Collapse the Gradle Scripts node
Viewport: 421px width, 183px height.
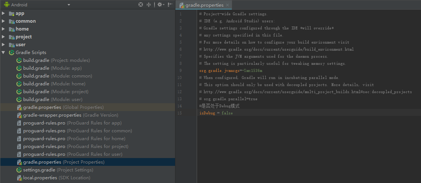[3, 53]
